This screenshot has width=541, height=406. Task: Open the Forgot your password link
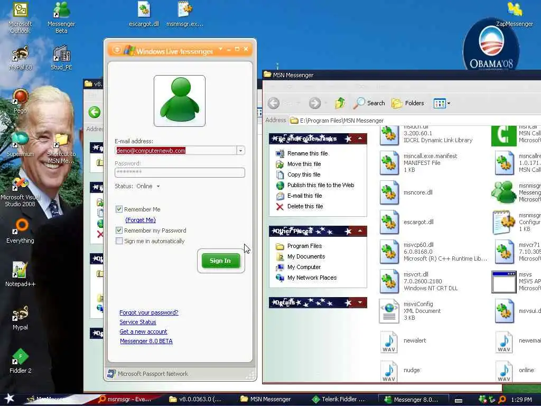pos(148,312)
